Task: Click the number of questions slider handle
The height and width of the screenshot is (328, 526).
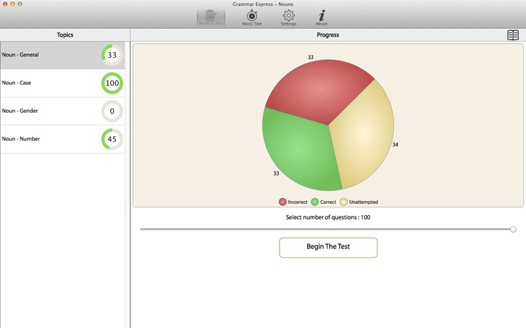Action: tap(513, 229)
